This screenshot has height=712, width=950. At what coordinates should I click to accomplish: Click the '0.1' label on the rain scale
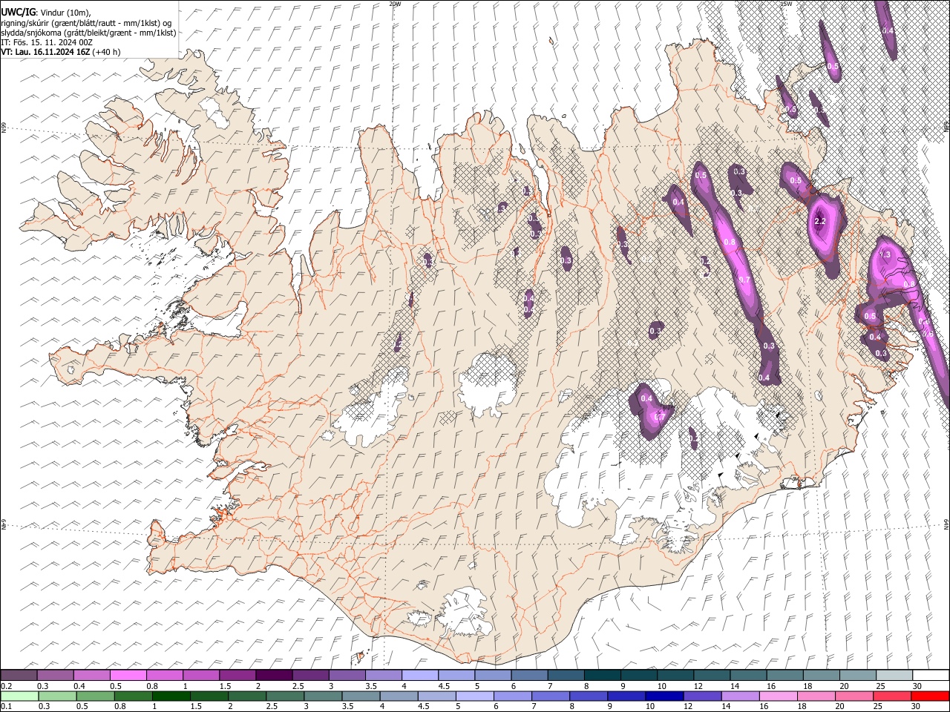pyautogui.click(x=6, y=706)
